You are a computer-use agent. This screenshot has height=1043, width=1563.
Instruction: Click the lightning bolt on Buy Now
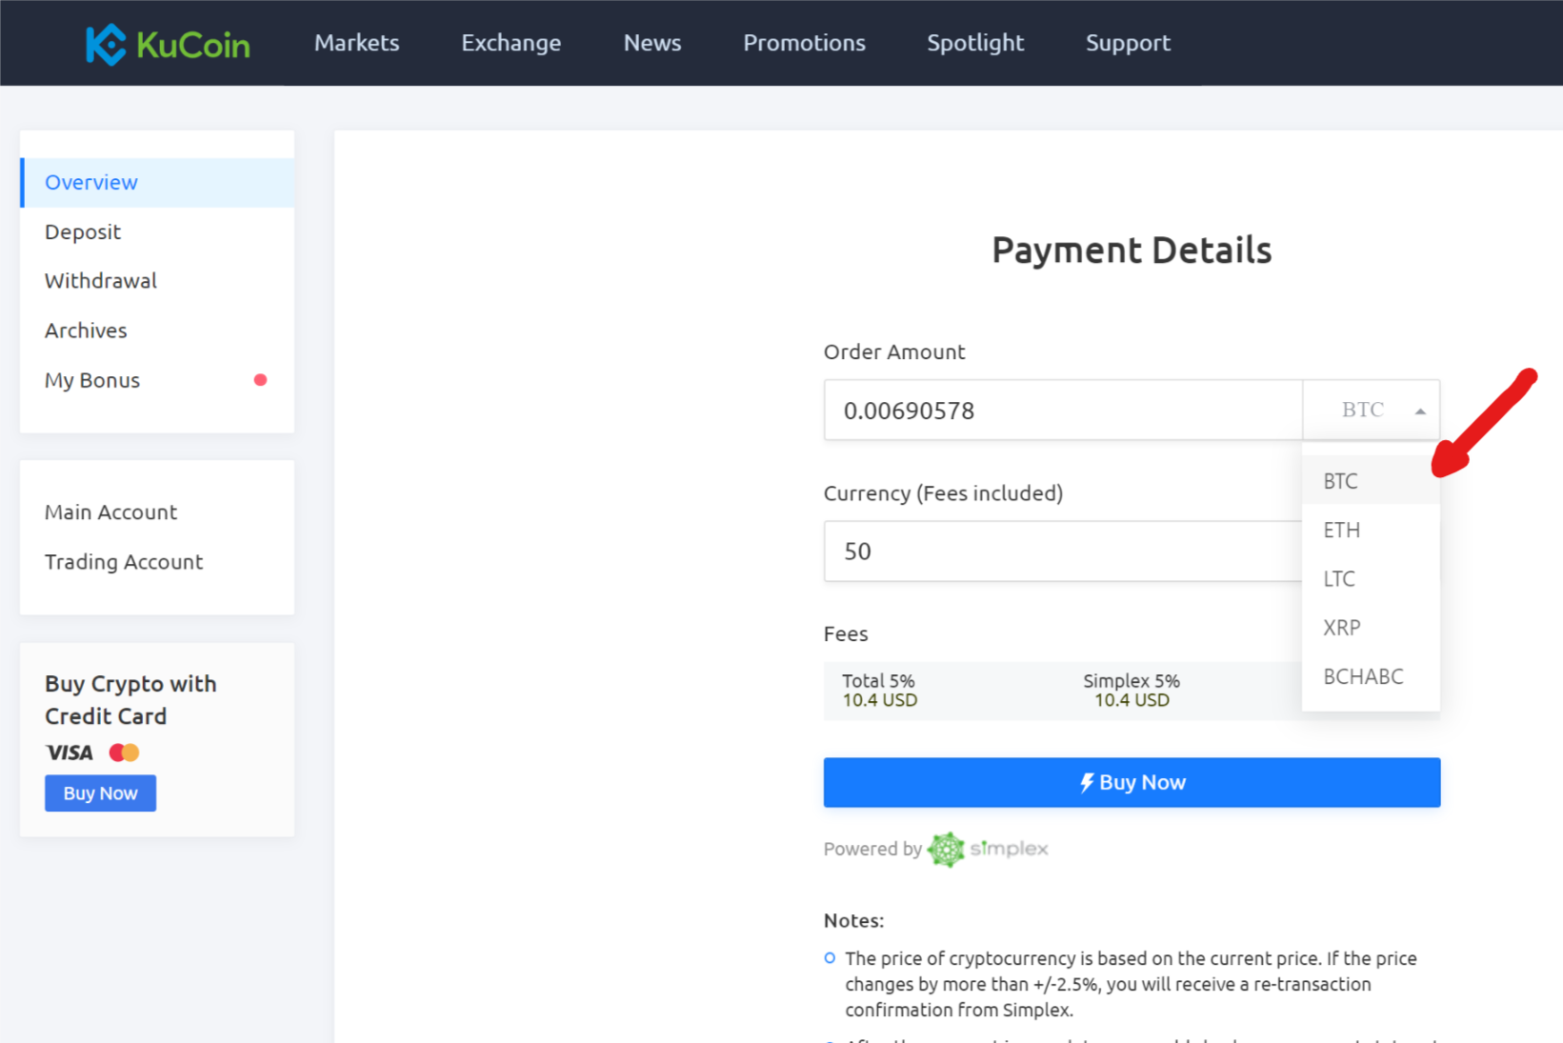(1087, 782)
